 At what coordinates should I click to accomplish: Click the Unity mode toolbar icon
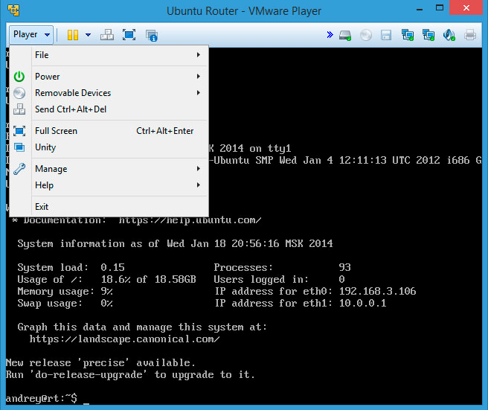pyautogui.click(x=152, y=35)
